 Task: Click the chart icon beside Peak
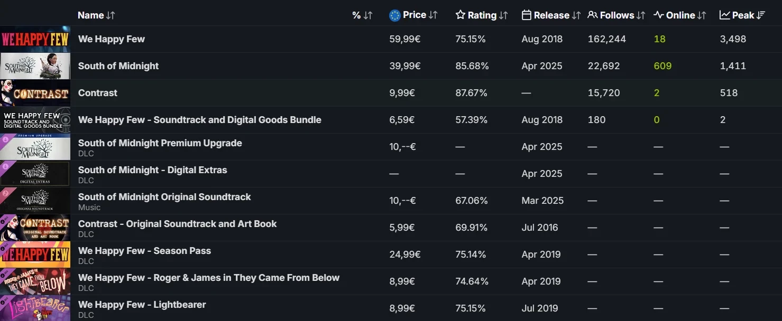tap(724, 15)
